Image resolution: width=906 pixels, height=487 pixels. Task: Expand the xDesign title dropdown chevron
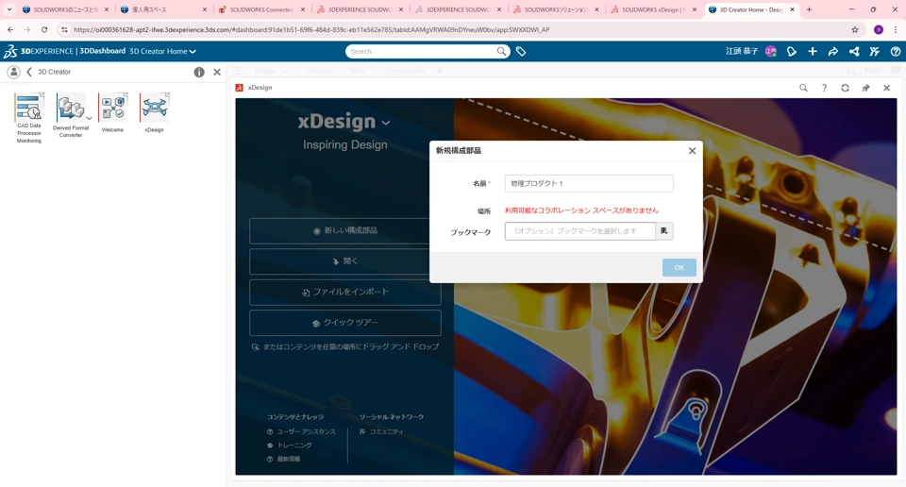pyautogui.click(x=386, y=123)
